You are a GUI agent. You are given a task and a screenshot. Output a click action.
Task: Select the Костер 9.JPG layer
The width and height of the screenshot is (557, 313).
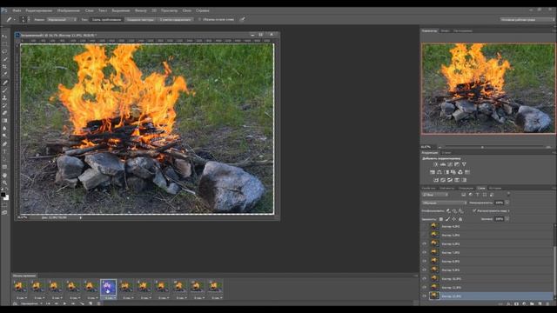click(491, 270)
